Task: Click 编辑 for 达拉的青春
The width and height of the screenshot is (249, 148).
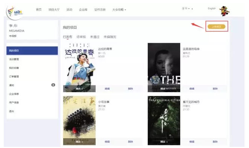Action: coord(107,89)
